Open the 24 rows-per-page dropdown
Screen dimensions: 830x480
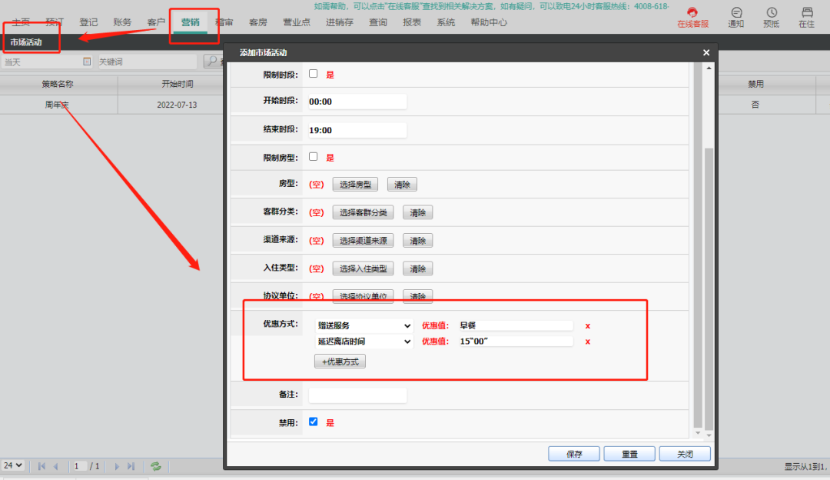13,465
